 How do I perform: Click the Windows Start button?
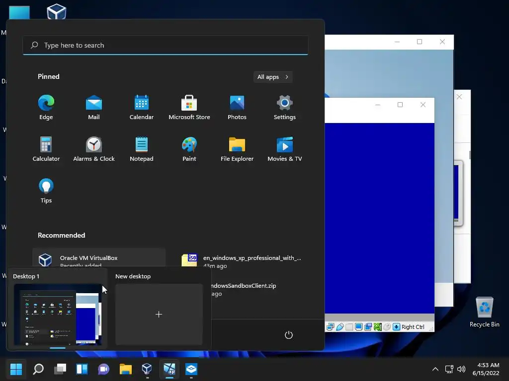16,369
